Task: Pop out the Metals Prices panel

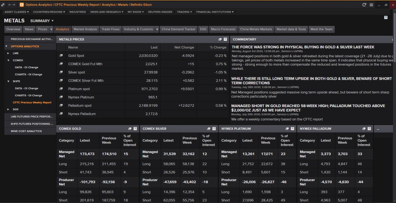Action: [220, 39]
